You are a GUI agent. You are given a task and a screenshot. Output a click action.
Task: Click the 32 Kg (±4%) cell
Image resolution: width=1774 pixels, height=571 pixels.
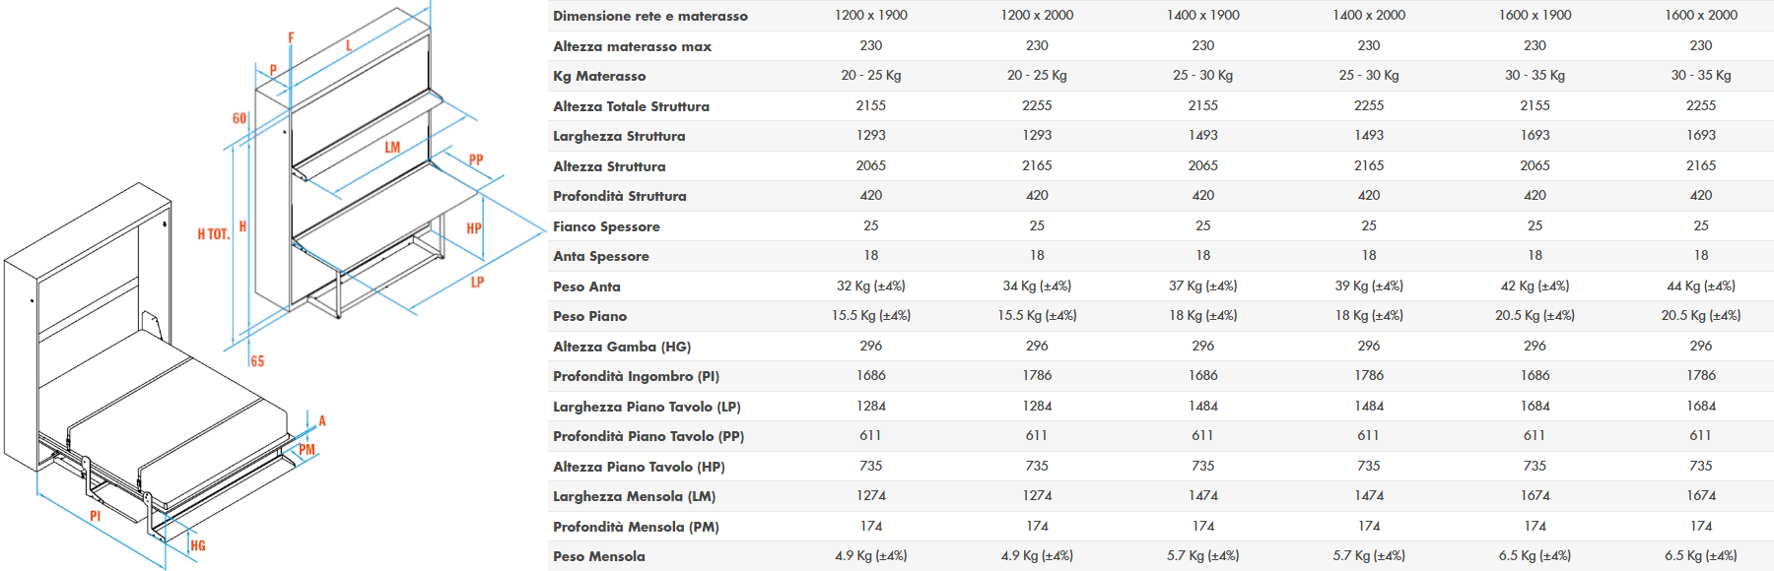[x=870, y=286]
